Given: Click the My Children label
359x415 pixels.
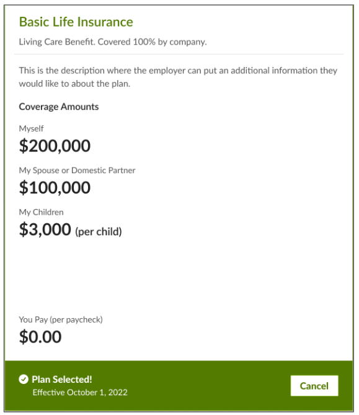Looking at the screenshot, I should (41, 212).
